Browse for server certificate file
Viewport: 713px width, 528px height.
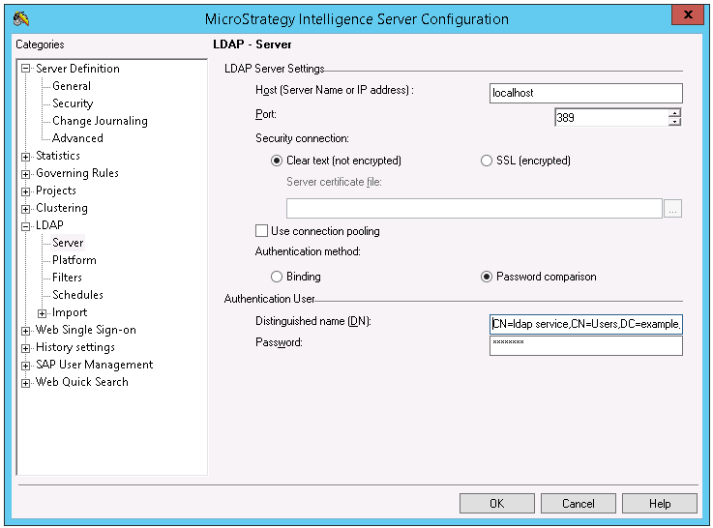672,209
